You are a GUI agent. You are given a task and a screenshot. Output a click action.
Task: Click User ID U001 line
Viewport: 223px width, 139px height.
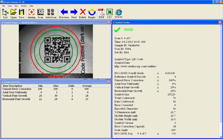123,49
